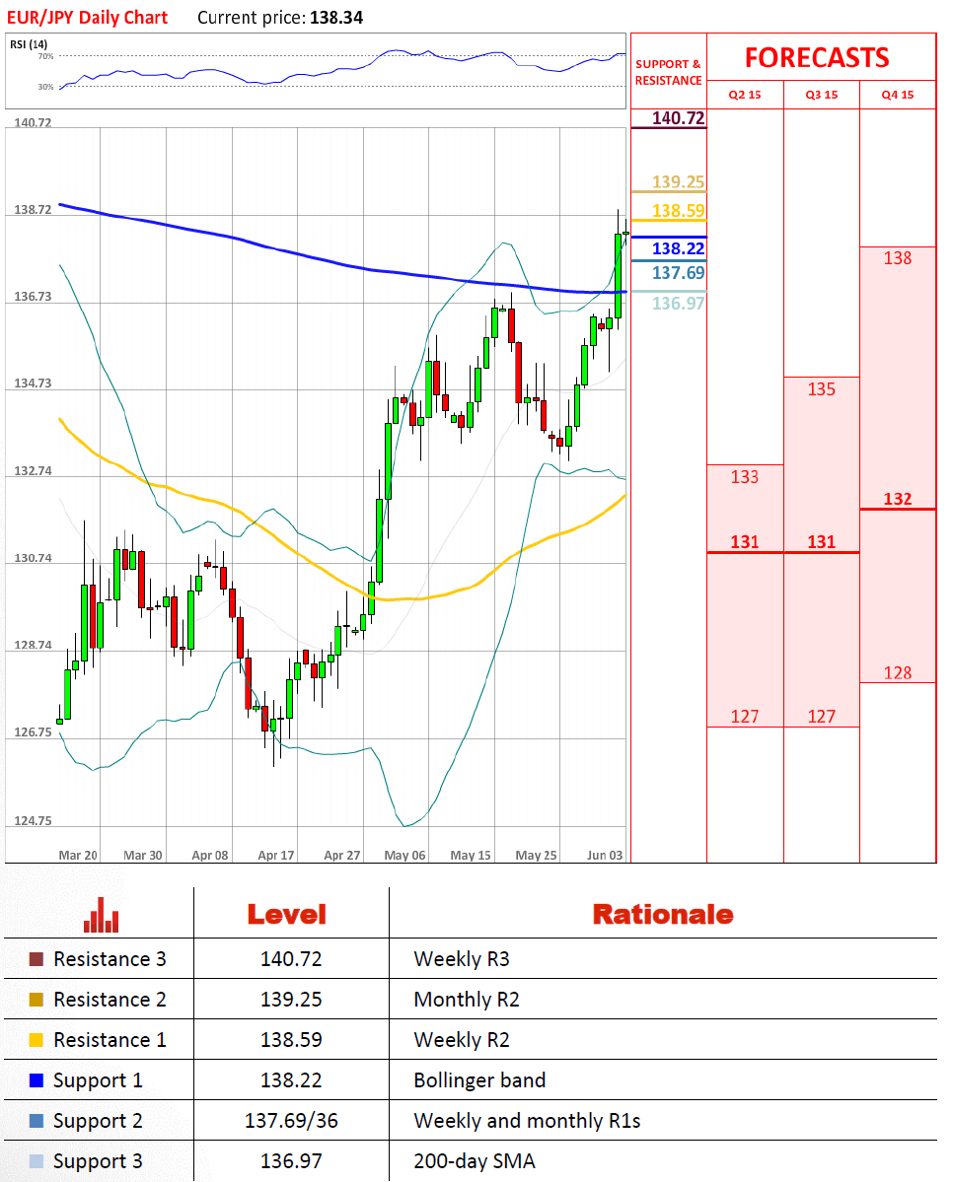This screenshot has height=1182, width=953.
Task: Click the latest green candlestick near Jun 03
Action: (618, 276)
